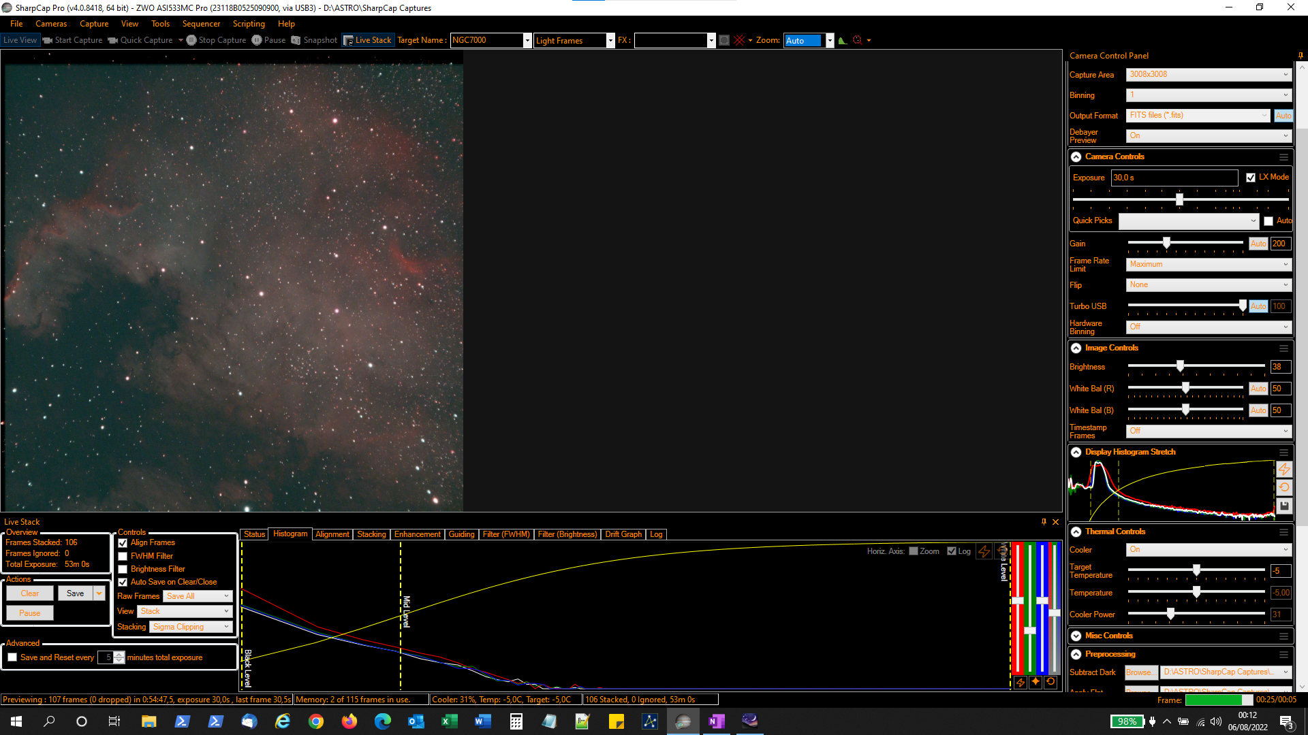Toggle Auto Save on Clear/Close

[123, 582]
